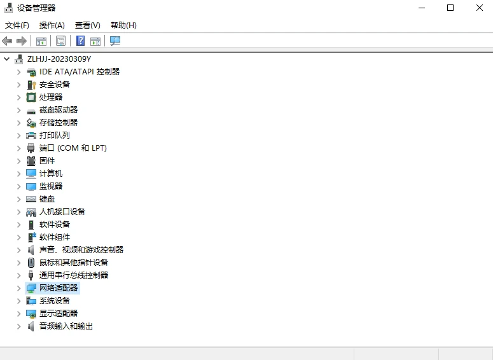Screen dimensions: 493x360
Task: Expand the IDE ATA/ATAPI 控制器 node
Action: coord(19,72)
